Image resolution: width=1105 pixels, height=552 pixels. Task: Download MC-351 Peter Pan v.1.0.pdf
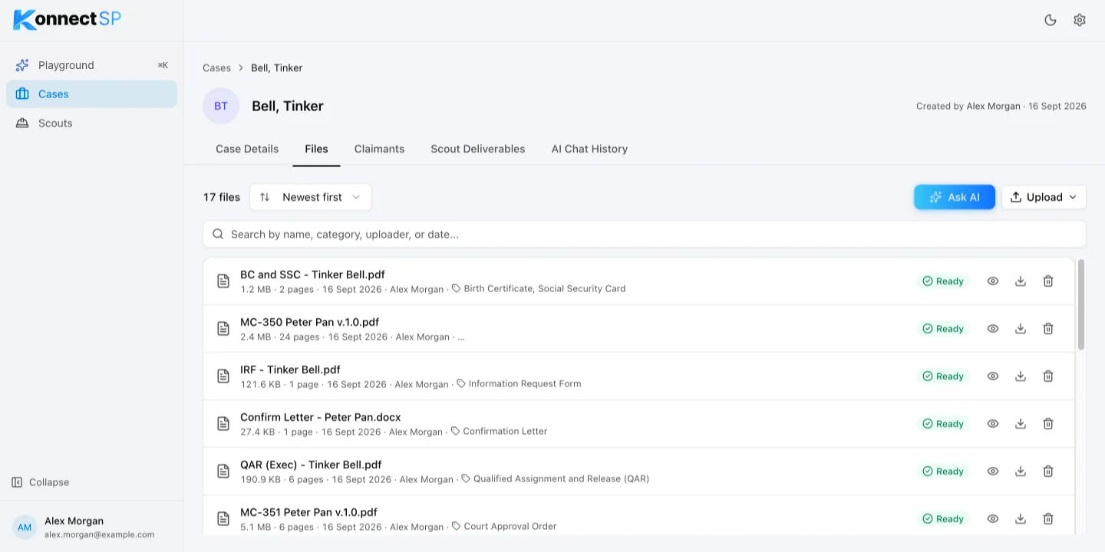click(1021, 519)
